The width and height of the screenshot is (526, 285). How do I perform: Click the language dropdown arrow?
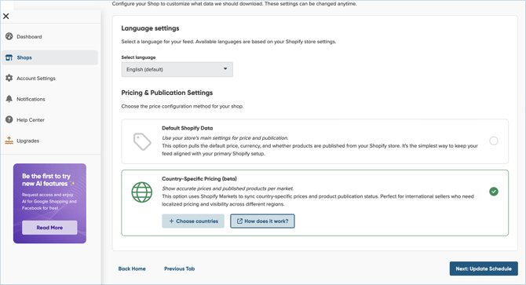pyautogui.click(x=225, y=69)
